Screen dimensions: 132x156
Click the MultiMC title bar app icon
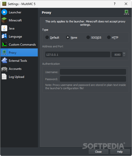click(x=4, y=4)
